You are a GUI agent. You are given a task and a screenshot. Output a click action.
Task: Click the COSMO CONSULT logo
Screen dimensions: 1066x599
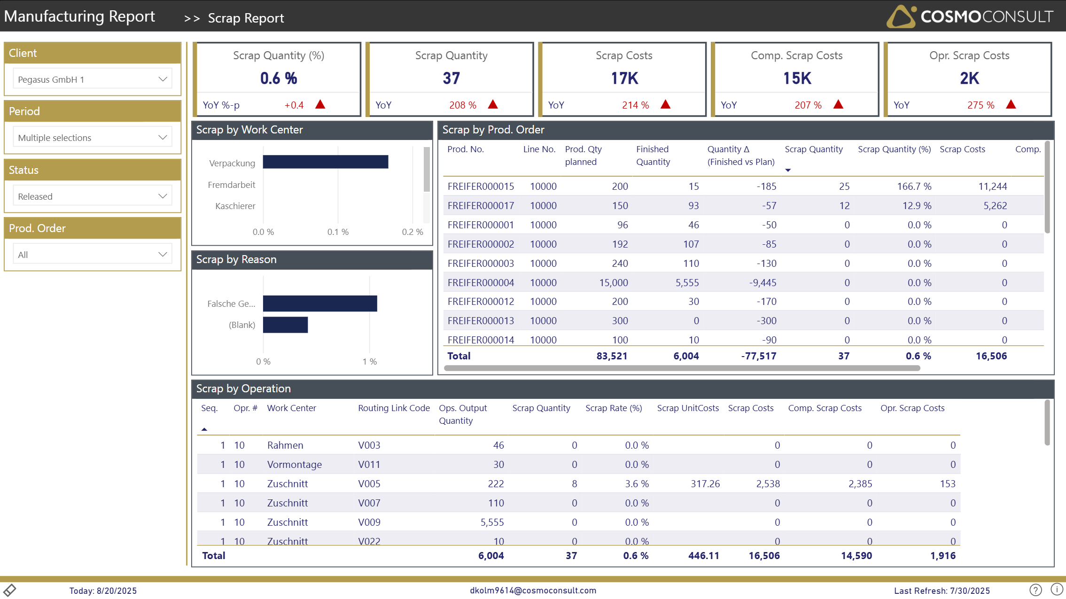pyautogui.click(x=969, y=16)
